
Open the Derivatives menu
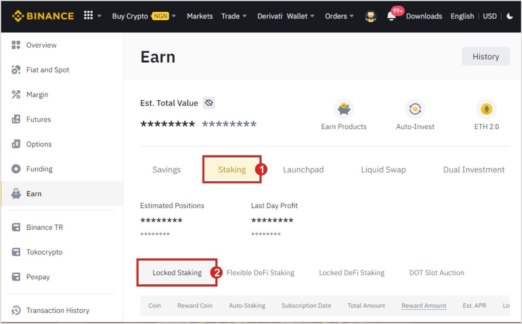[x=270, y=16]
